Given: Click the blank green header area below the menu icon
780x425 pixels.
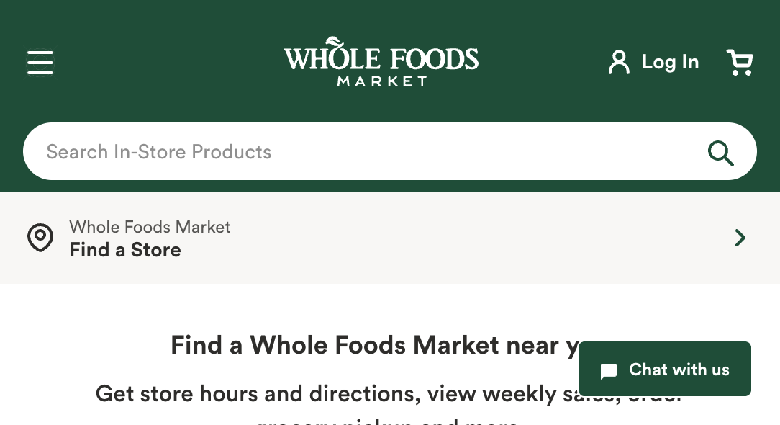Looking at the screenshot, I should tap(40, 101).
